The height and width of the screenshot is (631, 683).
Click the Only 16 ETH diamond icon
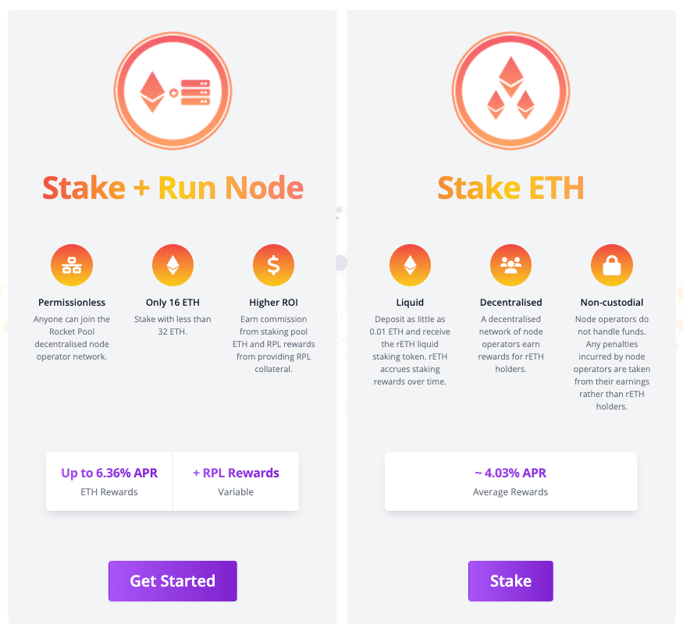[x=173, y=265]
